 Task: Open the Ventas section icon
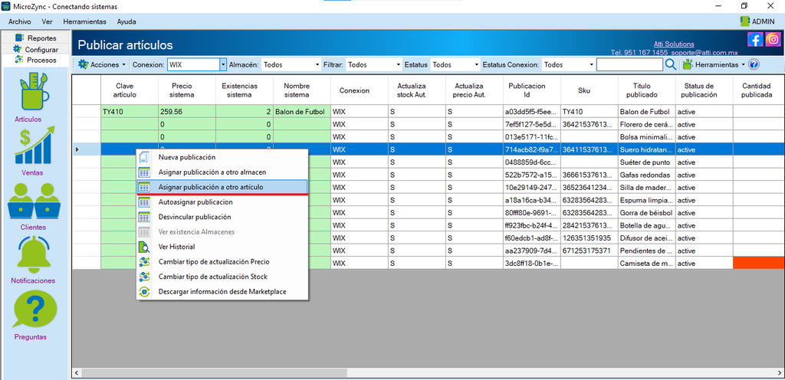[x=34, y=145]
